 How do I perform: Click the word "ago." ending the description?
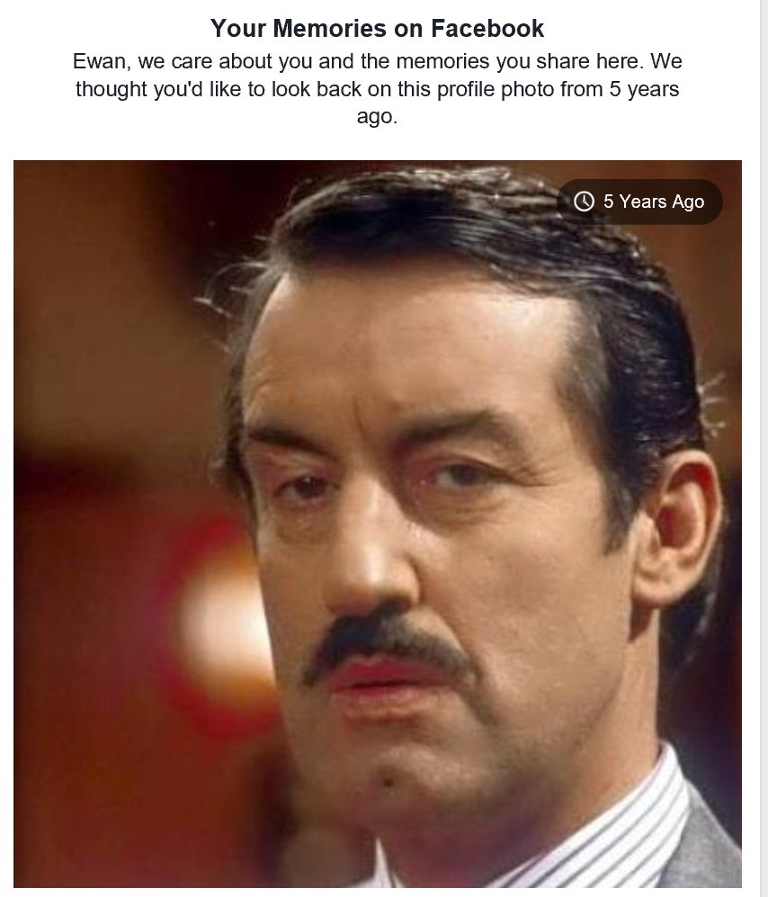(377, 116)
